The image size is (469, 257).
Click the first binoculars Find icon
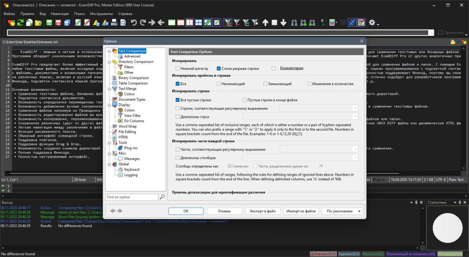(294, 23)
